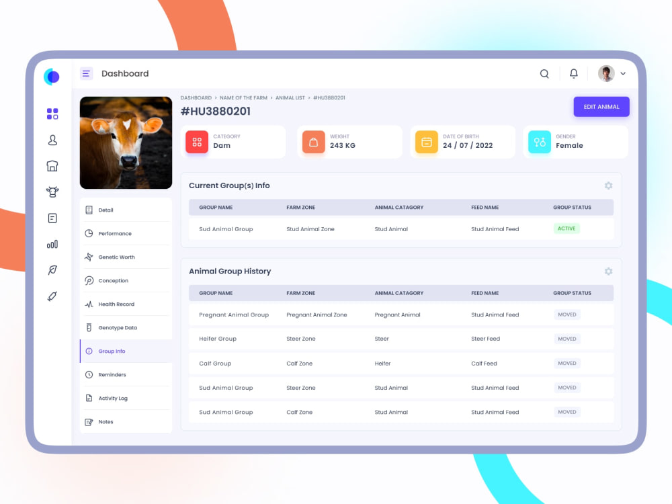This screenshot has height=504, width=672.
Task: Open the cow head icon in the sidebar
Action: coord(52,192)
